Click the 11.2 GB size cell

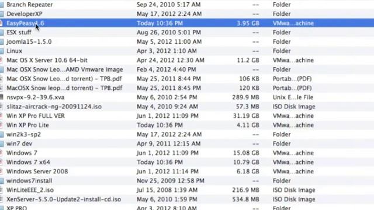coord(248,60)
